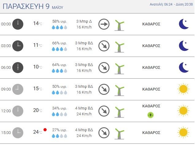Select the wind turbine icon at 12:00
This screenshot has height=145, width=195.
click(x=119, y=112)
